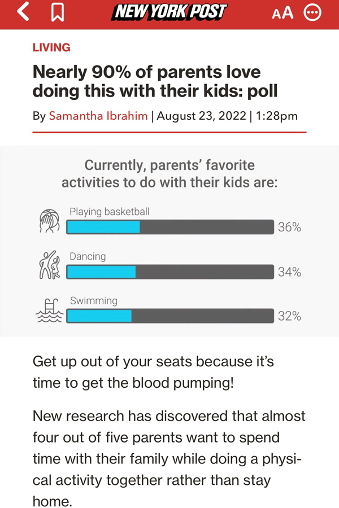
Task: Open the text size AA control
Action: click(282, 13)
